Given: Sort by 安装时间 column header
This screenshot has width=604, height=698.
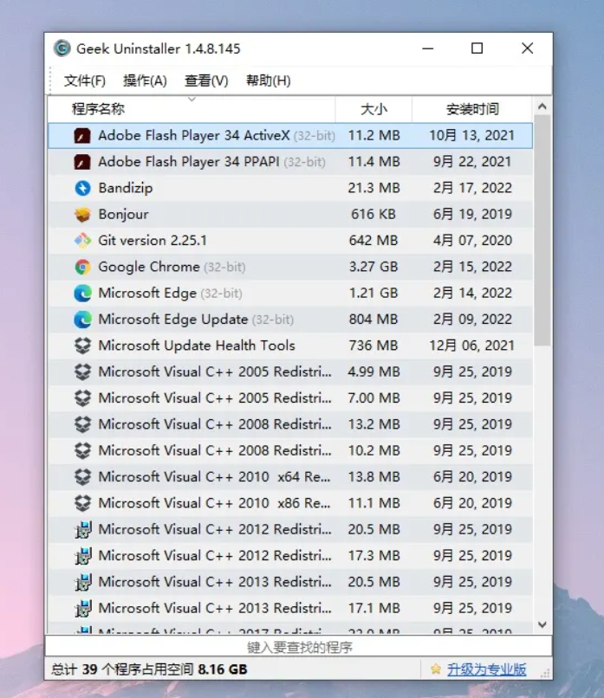Looking at the screenshot, I should (x=472, y=108).
